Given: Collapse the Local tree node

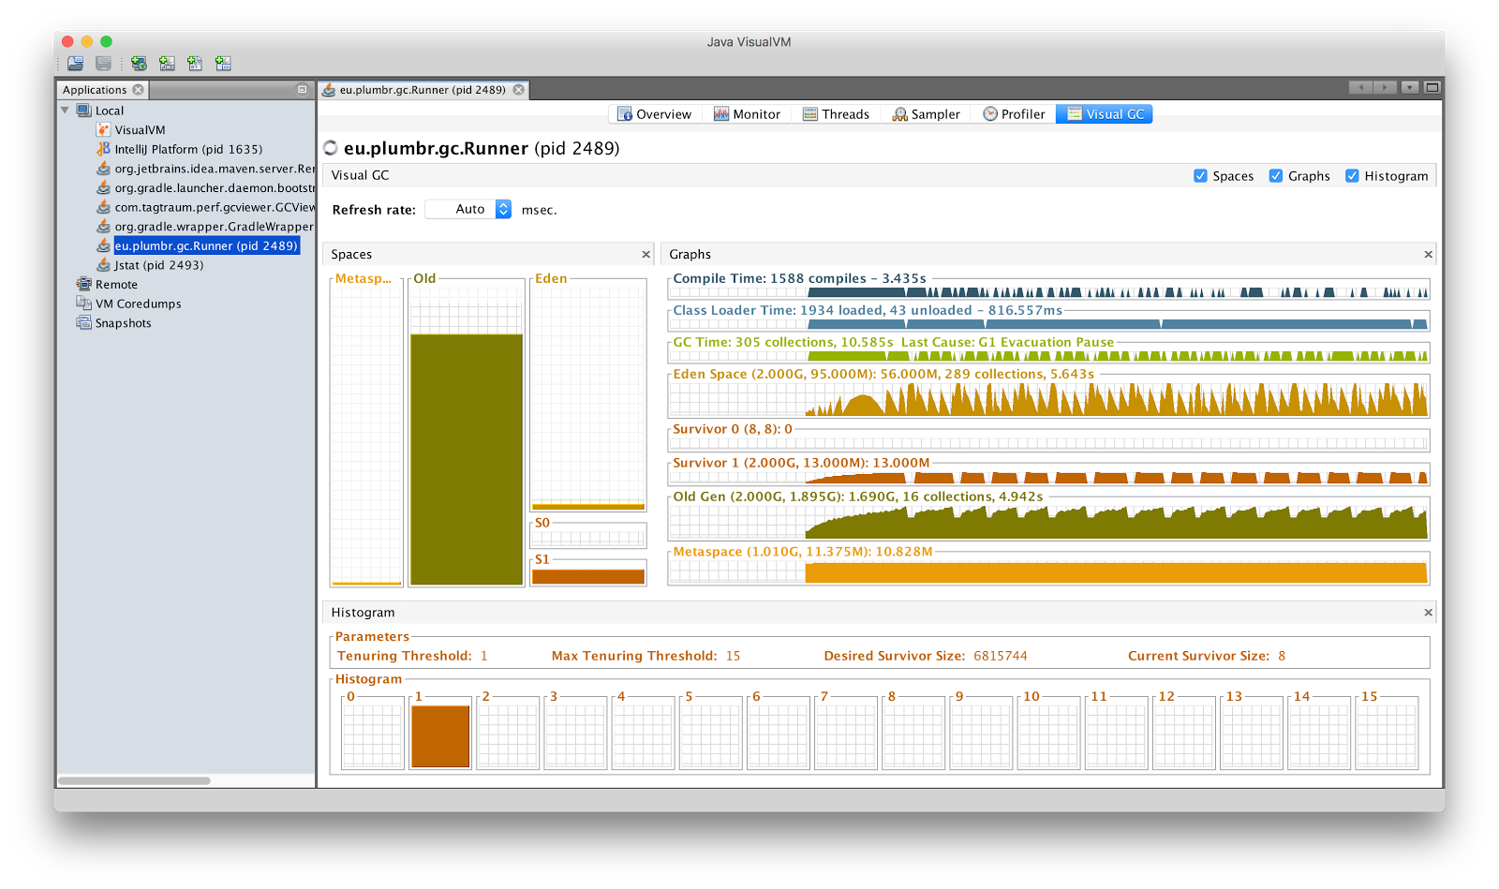Looking at the screenshot, I should [x=65, y=111].
